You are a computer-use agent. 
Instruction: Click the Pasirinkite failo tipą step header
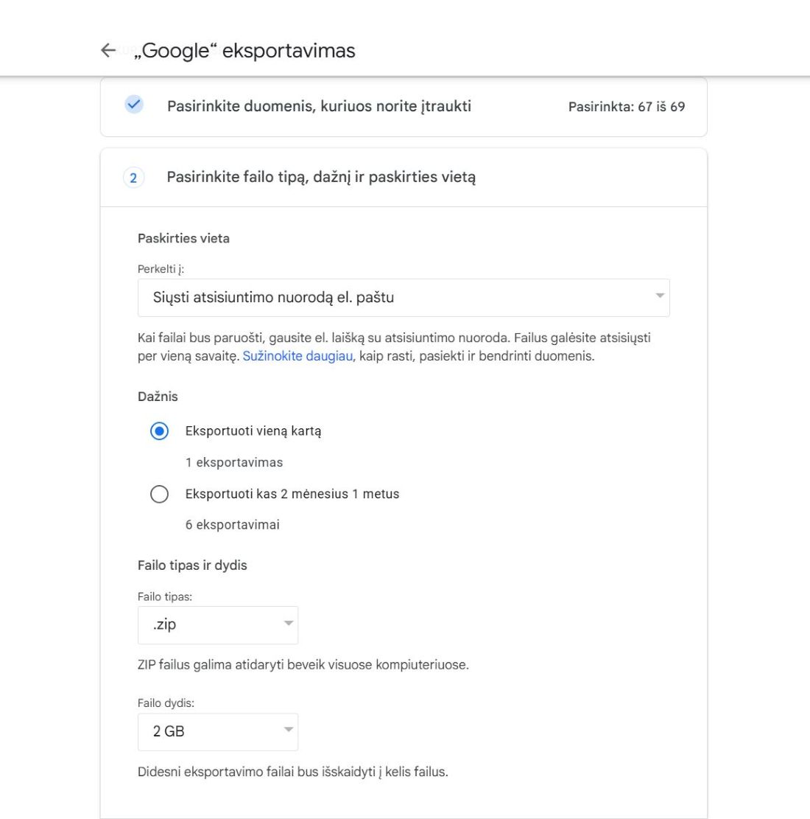click(x=404, y=178)
